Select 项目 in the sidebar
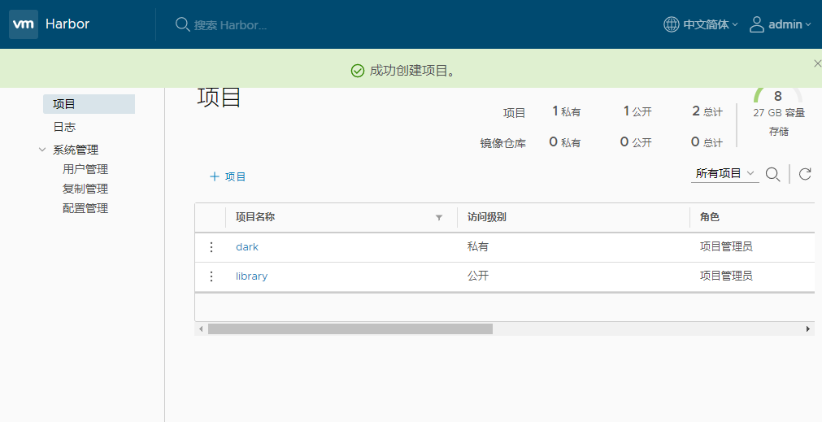Image resolution: width=822 pixels, height=422 pixels. [89, 104]
